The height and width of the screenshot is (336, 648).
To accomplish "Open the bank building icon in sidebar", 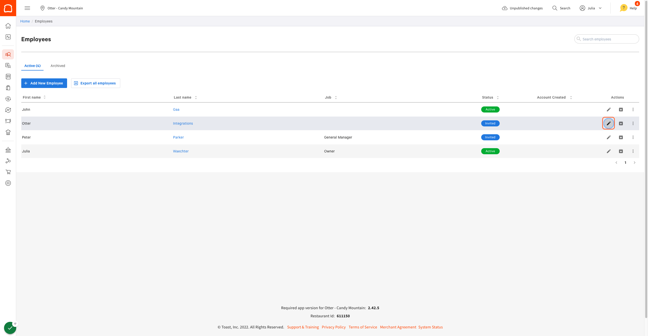I will 8,150.
